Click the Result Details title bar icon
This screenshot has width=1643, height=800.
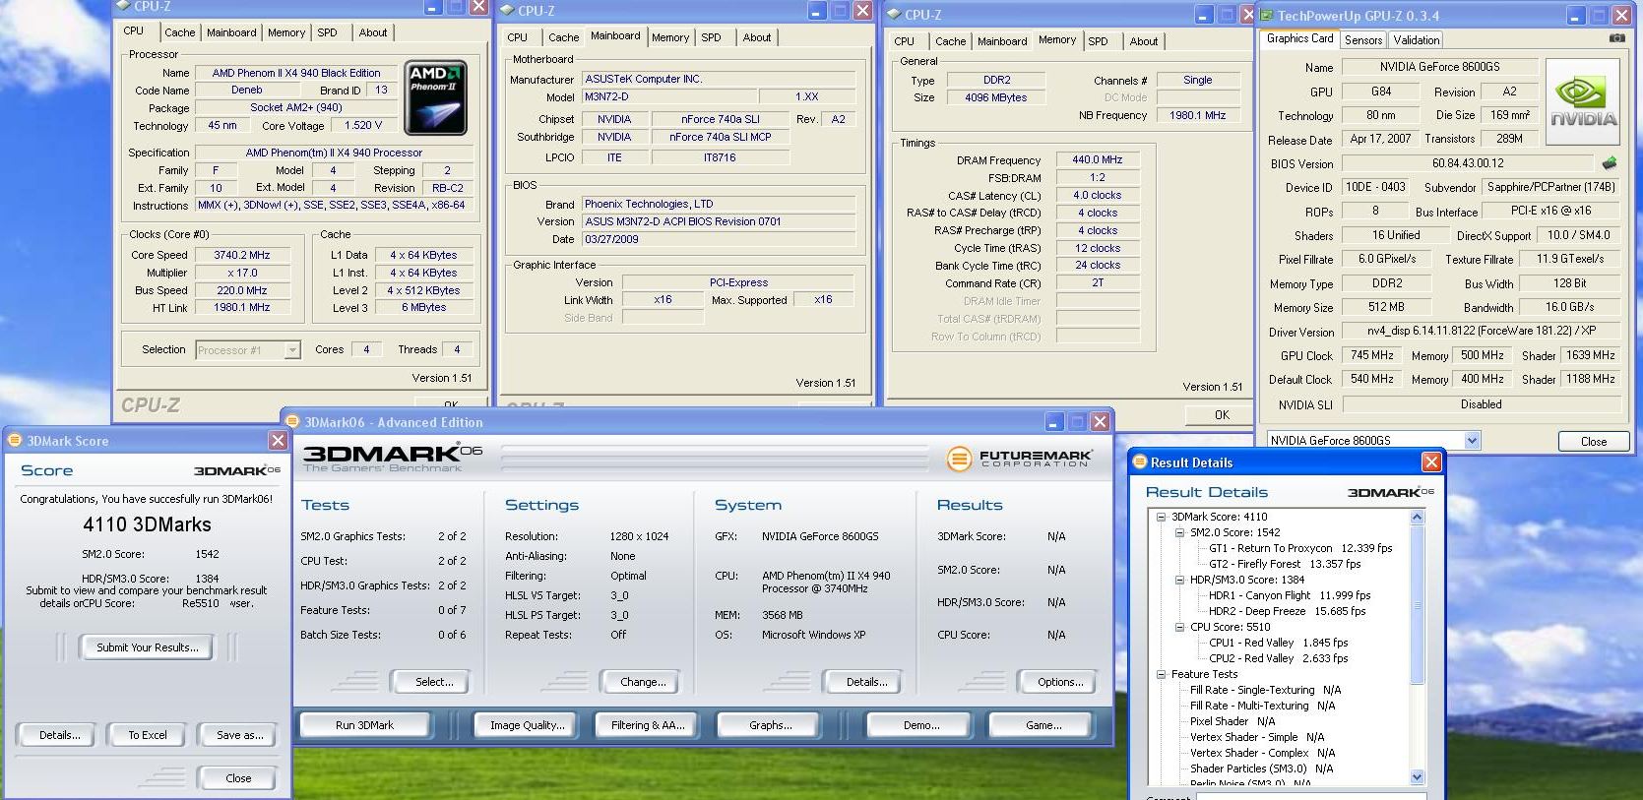coord(1139,462)
